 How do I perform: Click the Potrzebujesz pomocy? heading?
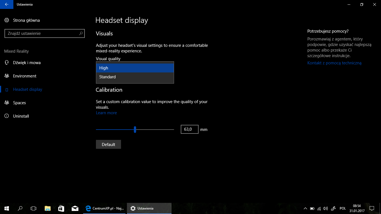tap(328, 31)
